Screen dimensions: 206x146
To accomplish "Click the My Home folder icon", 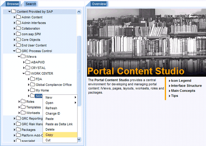I will [33, 90].
